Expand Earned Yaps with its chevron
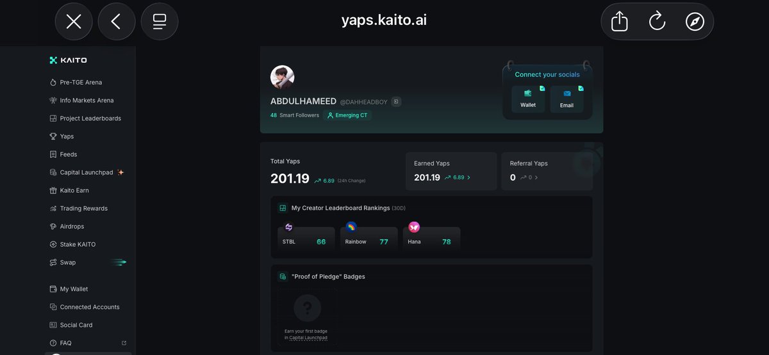 [469, 177]
